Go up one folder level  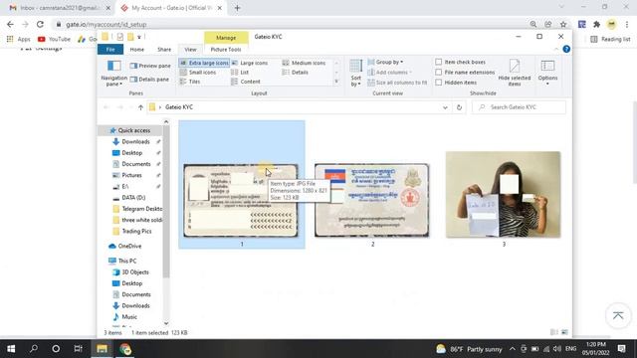[140, 107]
